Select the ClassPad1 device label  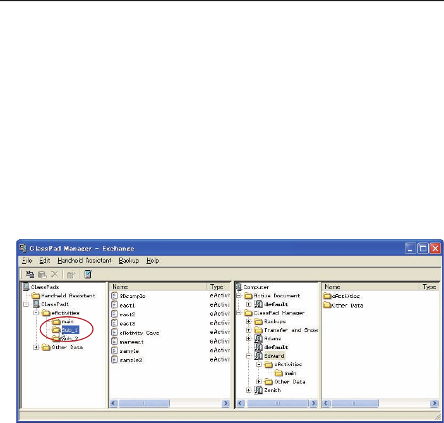tap(55, 304)
